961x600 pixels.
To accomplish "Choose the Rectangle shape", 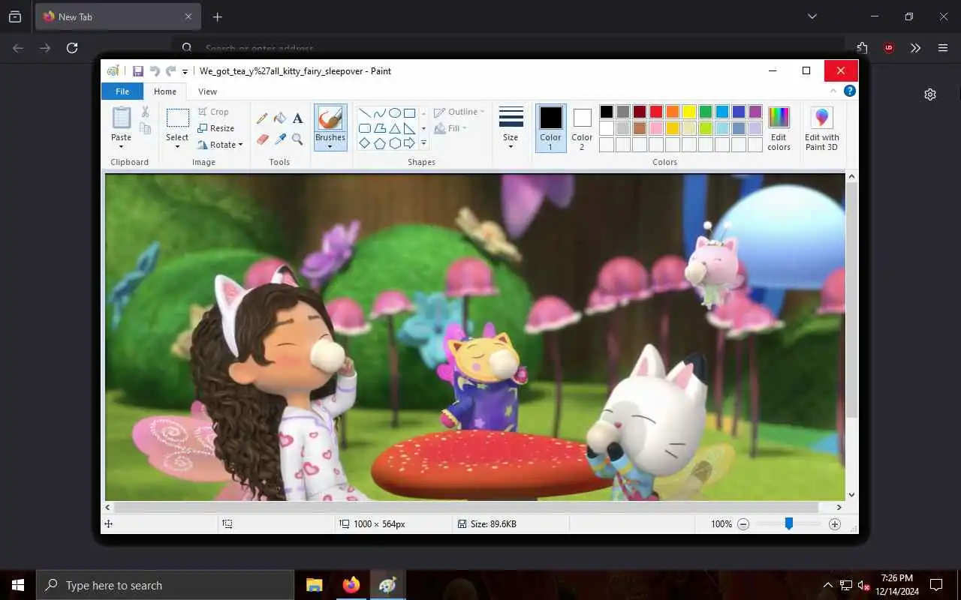I will pos(409,113).
